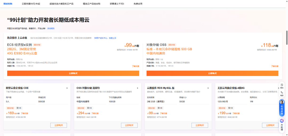Click the 99计划 tag beside 对象存储 OSS
Image resolution: width=288 pixels, height=136 pixels.
tap(172, 45)
